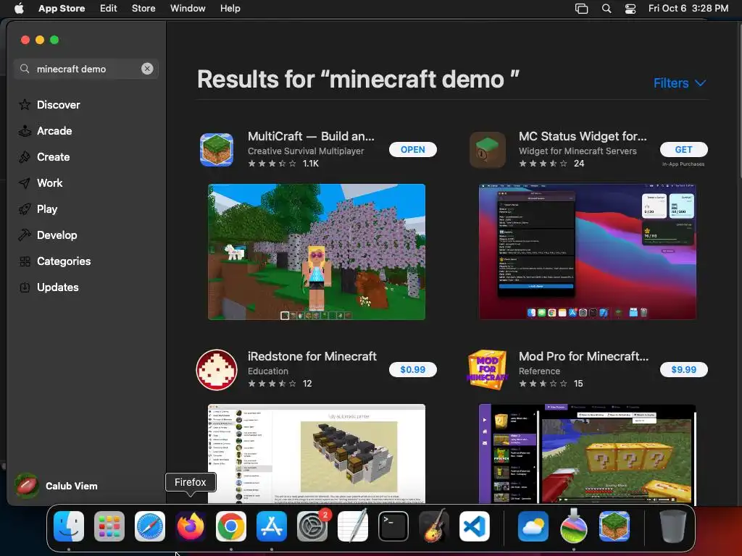
Task: View iRedstone app screenshot
Action: [x=317, y=453]
